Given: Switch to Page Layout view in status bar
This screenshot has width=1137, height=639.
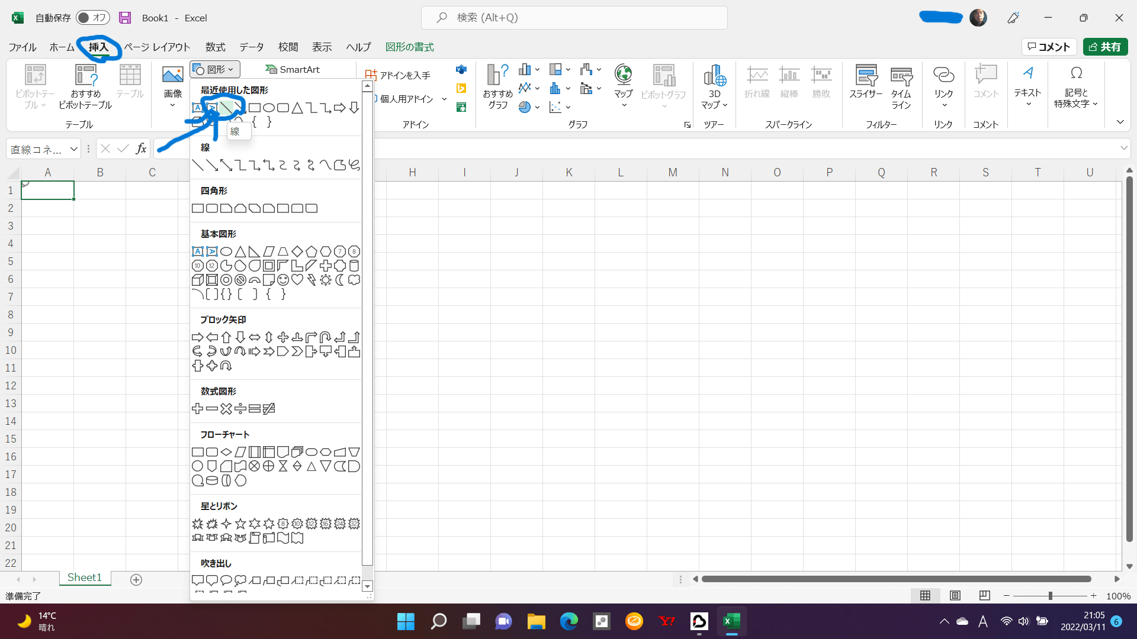Looking at the screenshot, I should point(955,596).
